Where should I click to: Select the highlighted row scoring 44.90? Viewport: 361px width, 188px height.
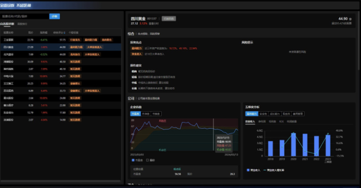61,47
